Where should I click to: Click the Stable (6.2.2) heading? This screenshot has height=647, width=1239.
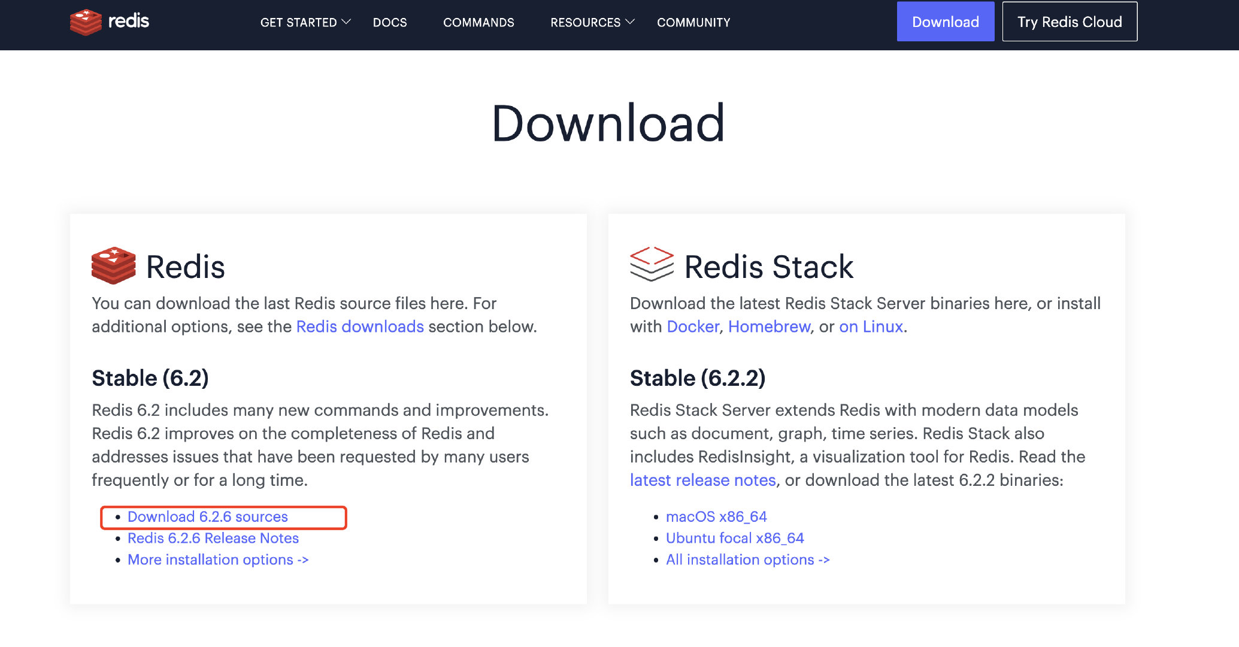tap(698, 378)
